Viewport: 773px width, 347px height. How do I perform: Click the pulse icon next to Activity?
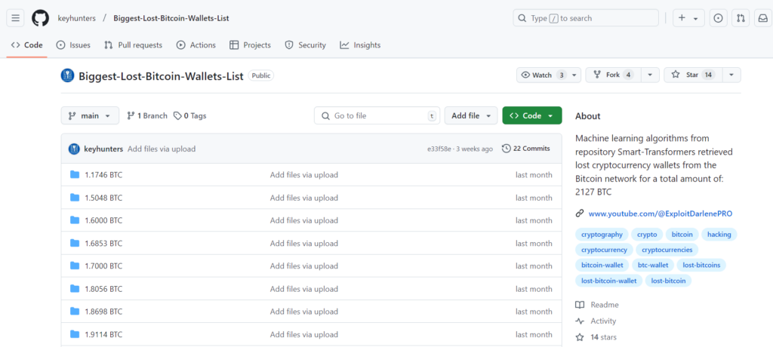[580, 321]
